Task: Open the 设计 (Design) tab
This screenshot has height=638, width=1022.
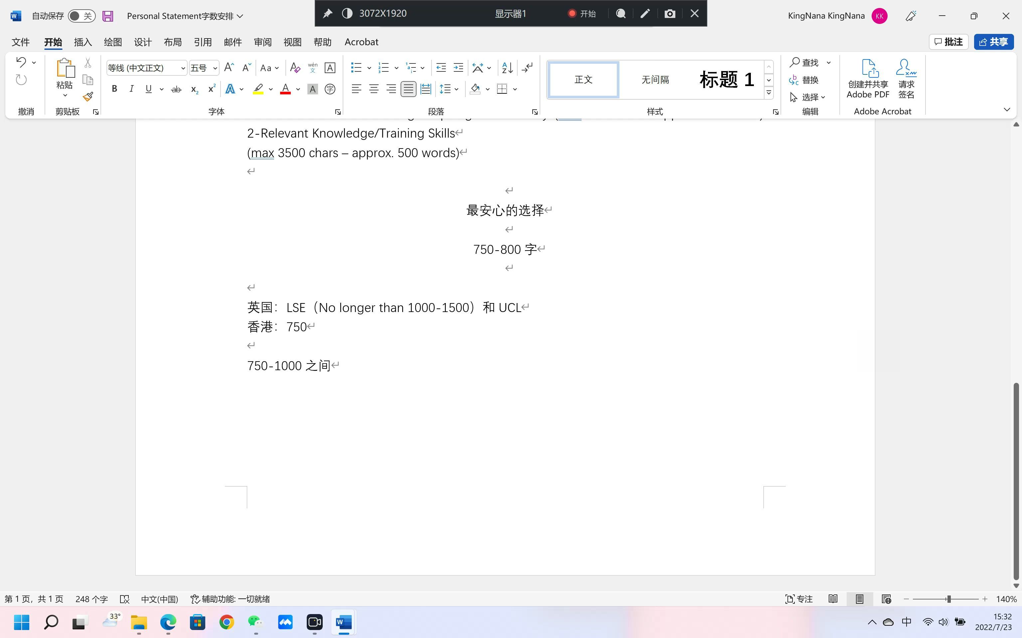Action: (x=143, y=42)
